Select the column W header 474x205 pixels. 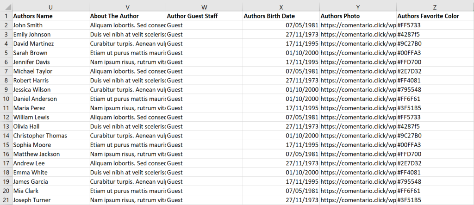[204, 6]
